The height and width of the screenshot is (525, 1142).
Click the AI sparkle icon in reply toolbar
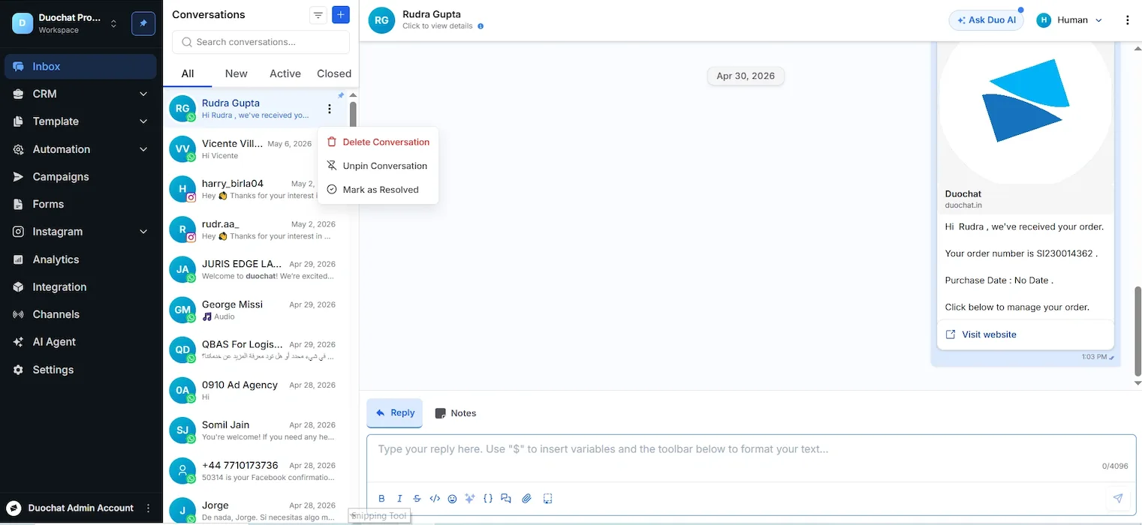(470, 499)
